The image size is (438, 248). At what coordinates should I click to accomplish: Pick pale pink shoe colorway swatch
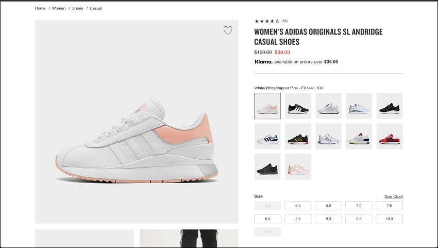[x=298, y=167]
